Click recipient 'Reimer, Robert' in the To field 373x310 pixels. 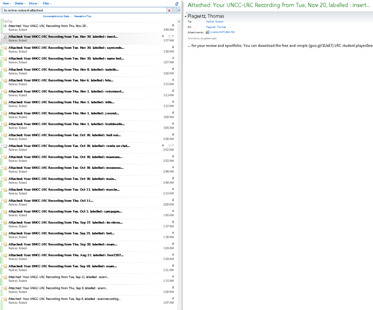pos(215,21)
